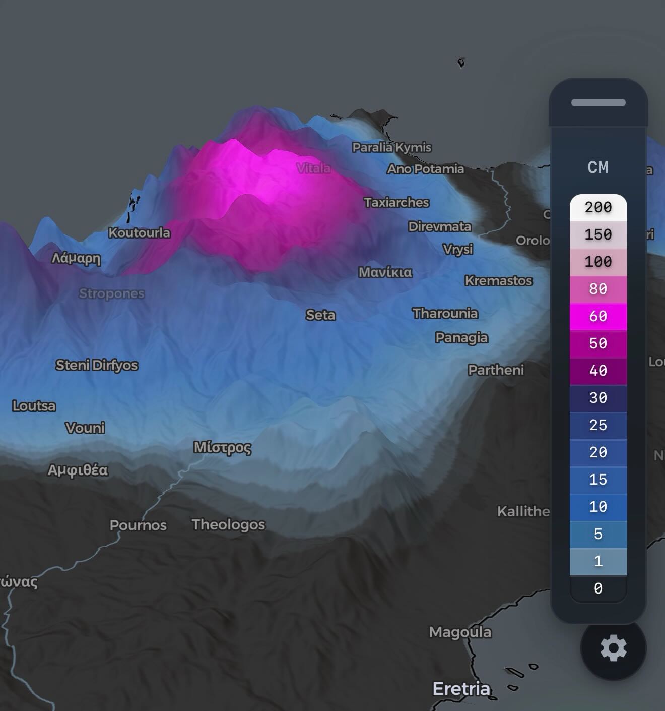Collapse legend using the top handle bar
Viewport: 665px width, 711px height.
(598, 103)
